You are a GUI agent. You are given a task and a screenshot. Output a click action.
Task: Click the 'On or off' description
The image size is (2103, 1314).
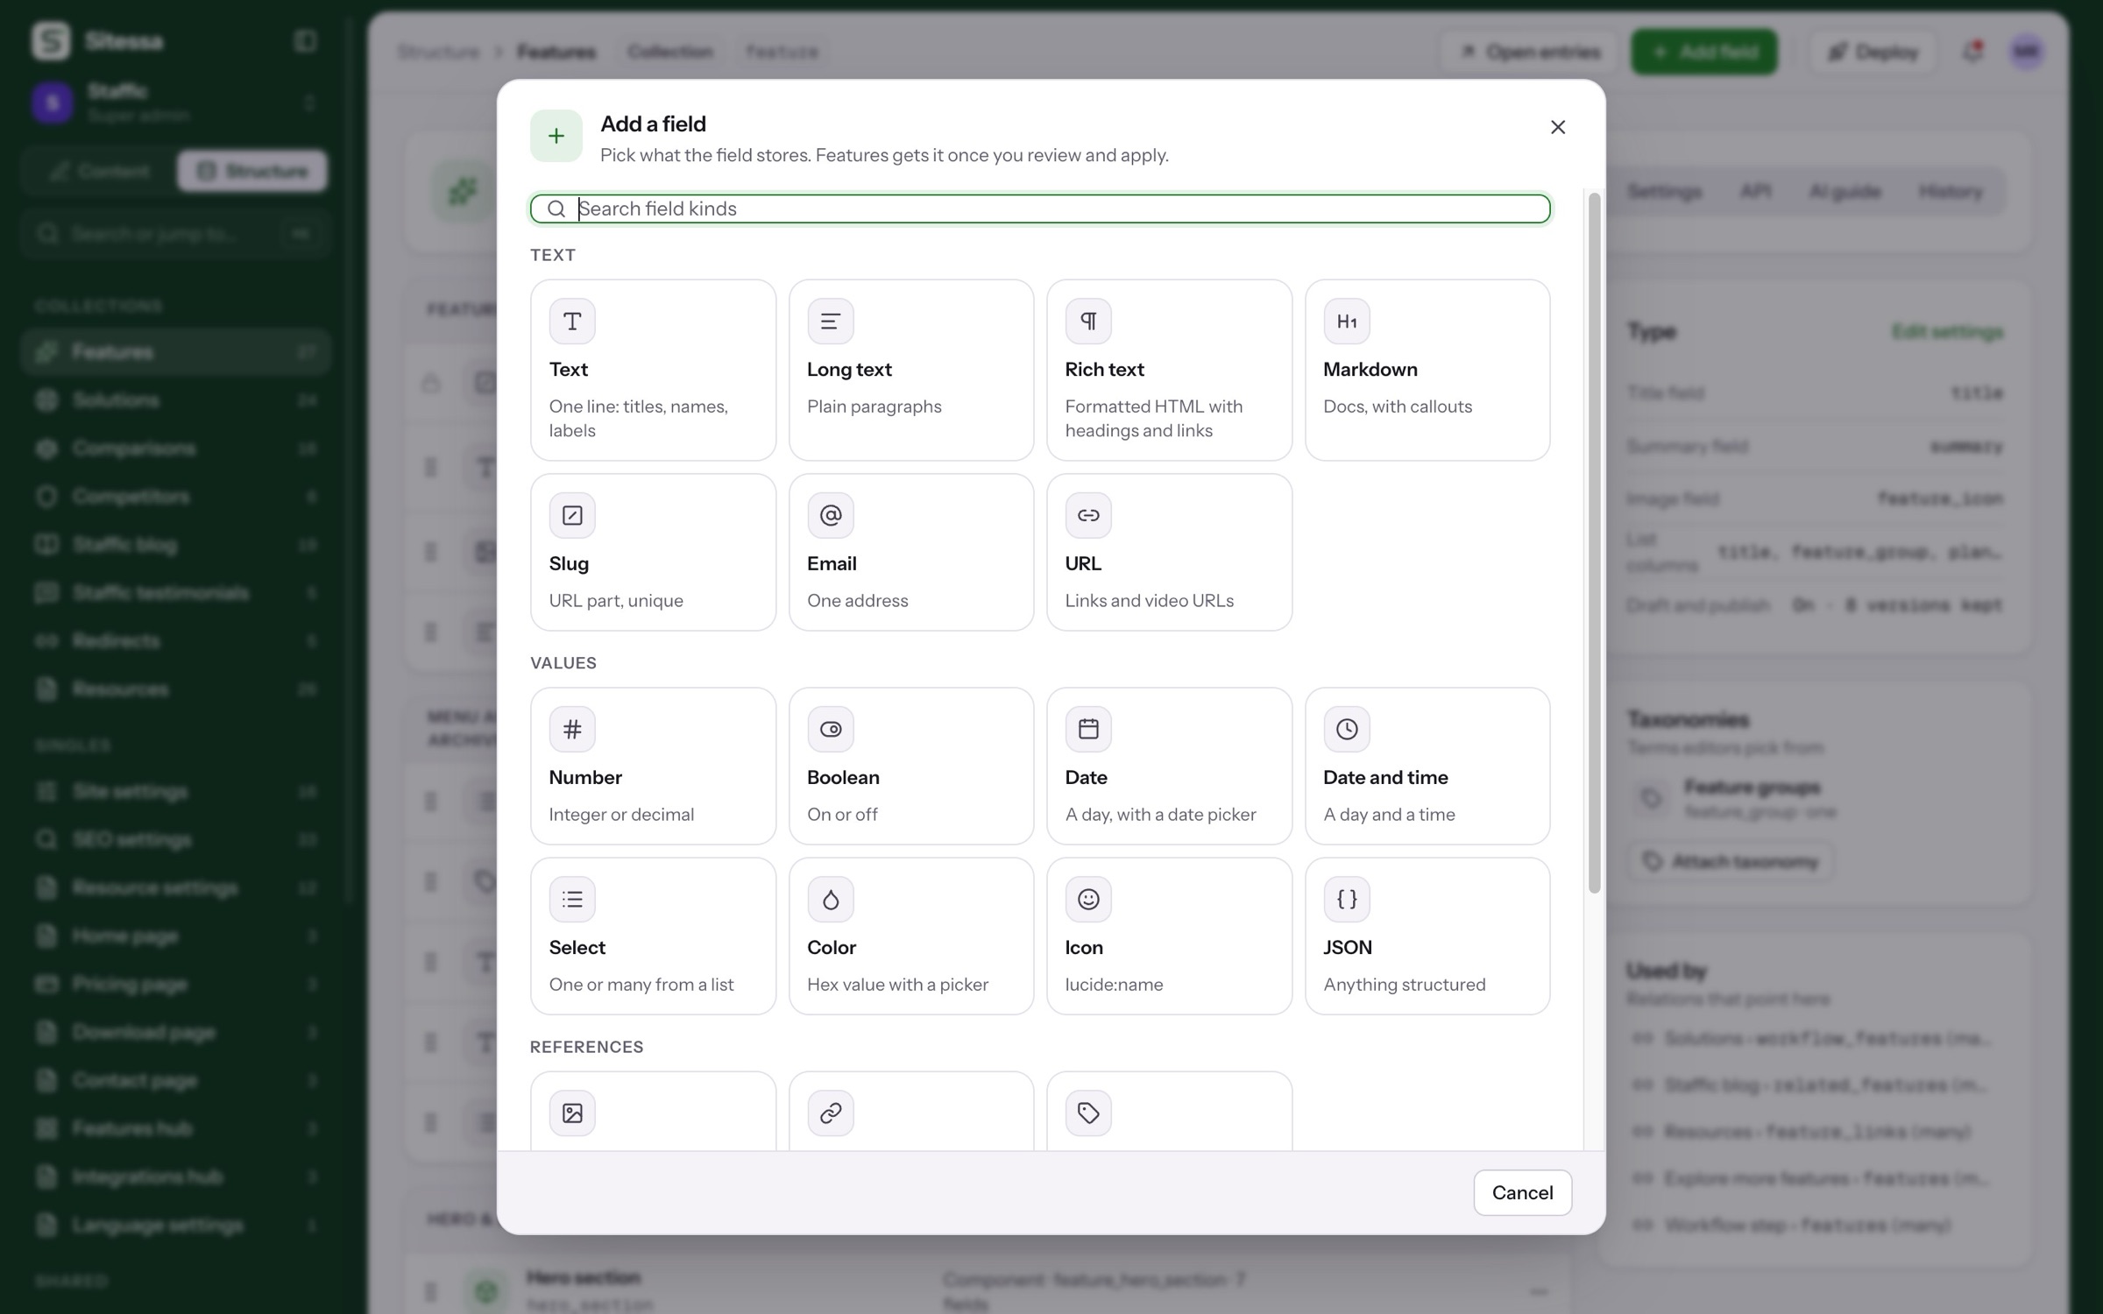click(841, 815)
